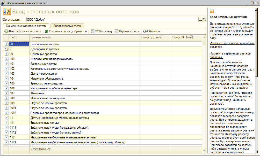Open Карточка счета report
This screenshot has height=156, width=260.
(127, 31)
